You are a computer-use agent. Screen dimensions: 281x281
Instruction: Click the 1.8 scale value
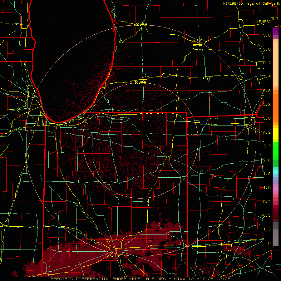point(267,174)
